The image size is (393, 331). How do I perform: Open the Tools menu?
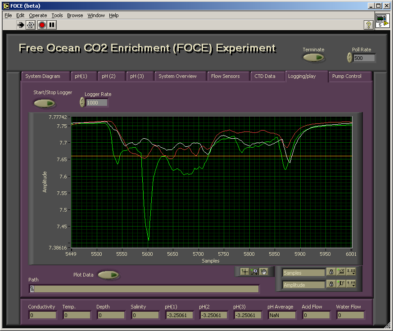click(x=57, y=16)
